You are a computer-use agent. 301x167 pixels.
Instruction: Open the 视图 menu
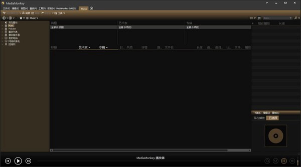[24, 8]
